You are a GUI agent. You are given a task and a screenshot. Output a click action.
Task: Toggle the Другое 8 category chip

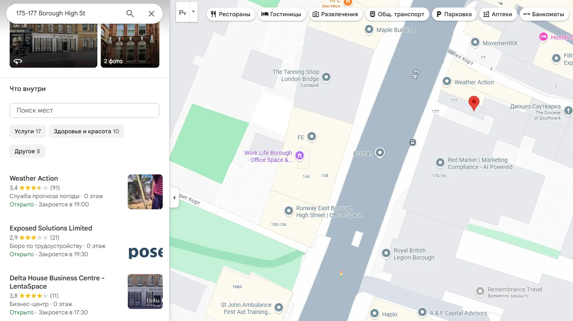pos(27,151)
